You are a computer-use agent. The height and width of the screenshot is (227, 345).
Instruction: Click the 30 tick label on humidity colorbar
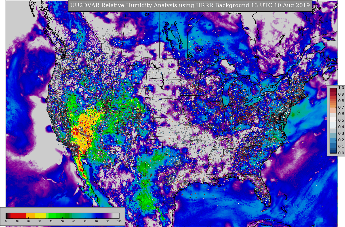40,221
